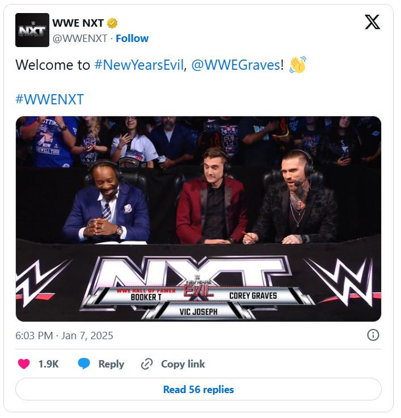Open the #WWENXT hashtag link

pos(50,99)
